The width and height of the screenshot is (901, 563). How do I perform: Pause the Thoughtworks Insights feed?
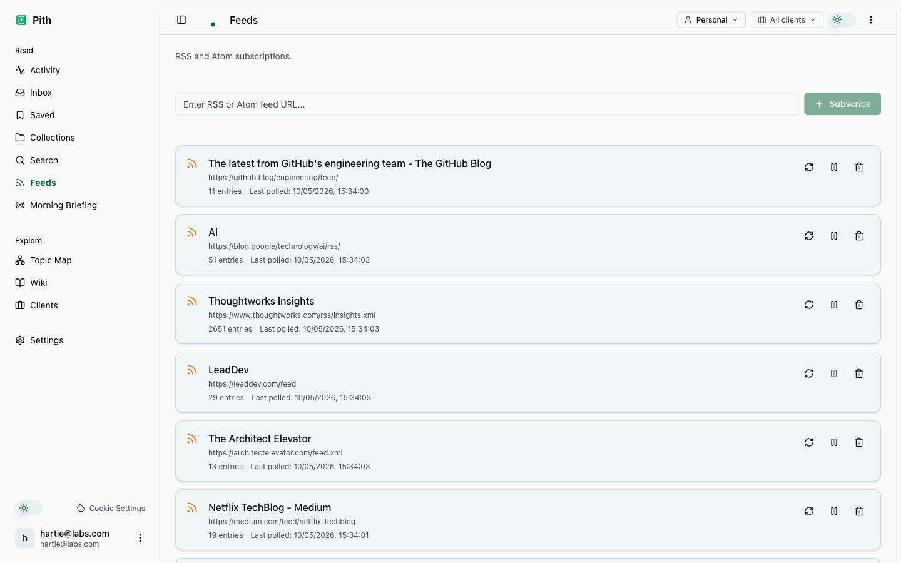coord(834,305)
